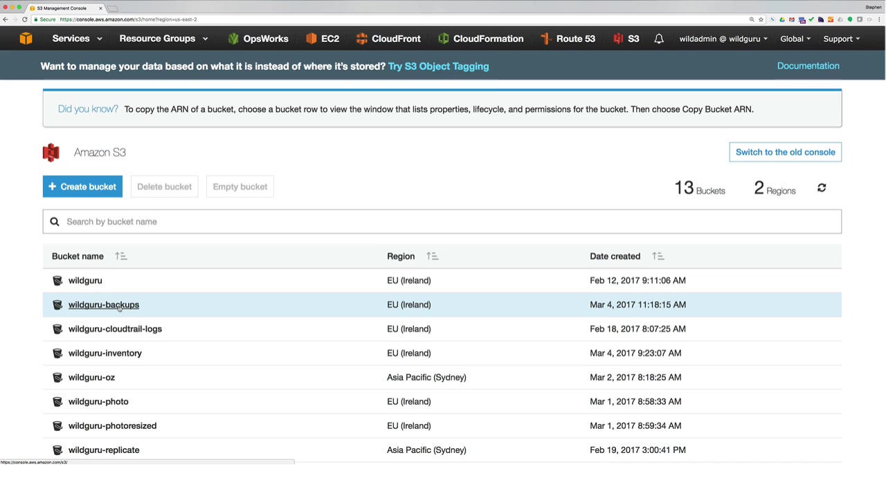Click the AWS home cube logo

click(26, 39)
